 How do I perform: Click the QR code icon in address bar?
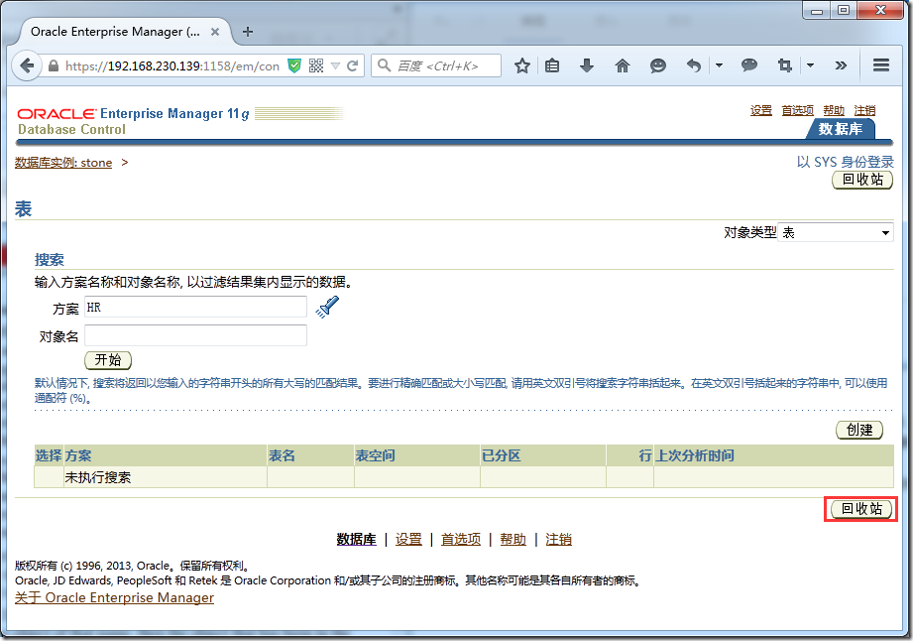tap(316, 66)
